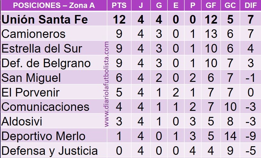Click the POSICIONES – Zona A header
The image size is (261, 158).
54,5
